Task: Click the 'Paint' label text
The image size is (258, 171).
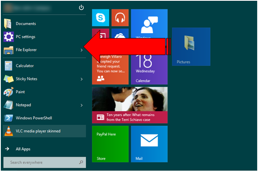Action: click(x=20, y=92)
